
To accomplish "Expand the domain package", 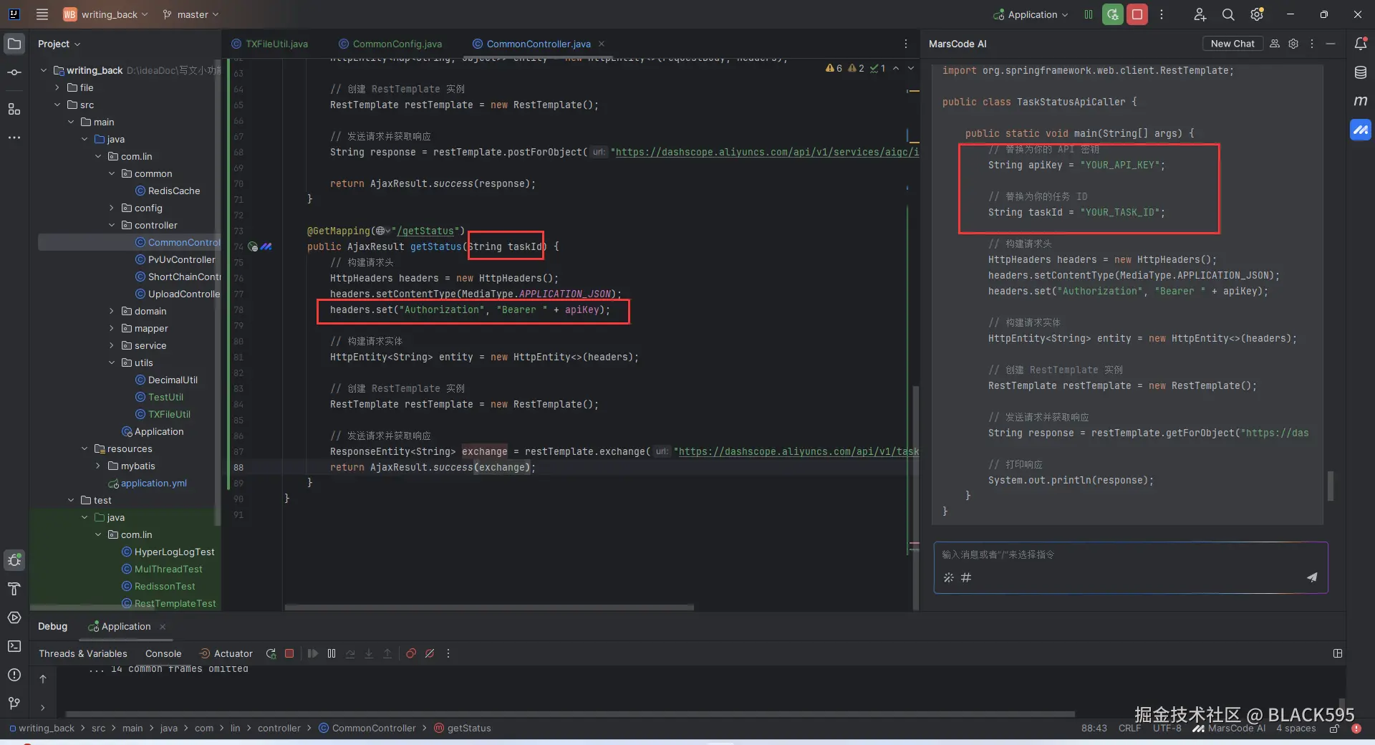I will click(112, 311).
